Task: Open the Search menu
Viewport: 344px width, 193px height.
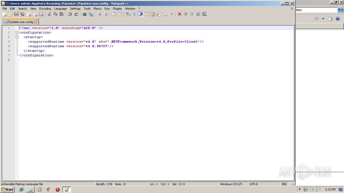Action: [x=23, y=9]
